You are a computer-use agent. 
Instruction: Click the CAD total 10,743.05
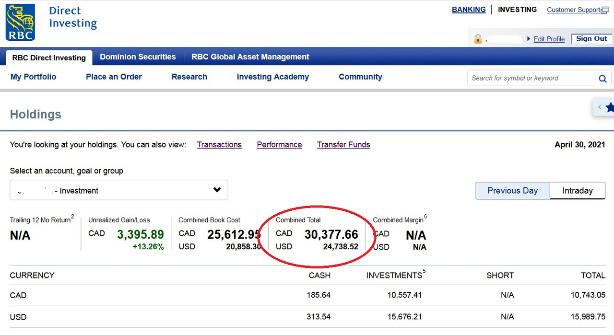pyautogui.click(x=588, y=295)
